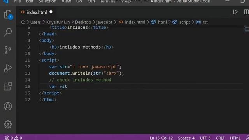This screenshot has height=140, width=249.
Task: Open the Accounts menu icon
Action: tap(8, 106)
